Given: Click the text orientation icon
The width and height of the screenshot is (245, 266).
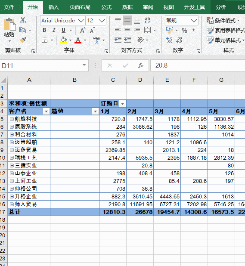Looking at the screenshot, I should pyautogui.click(x=141, y=40).
